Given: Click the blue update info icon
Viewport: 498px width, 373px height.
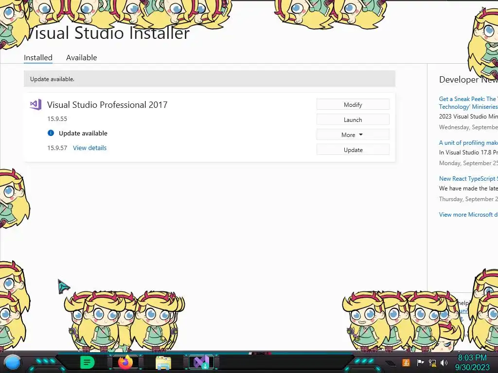Looking at the screenshot, I should 51,133.
